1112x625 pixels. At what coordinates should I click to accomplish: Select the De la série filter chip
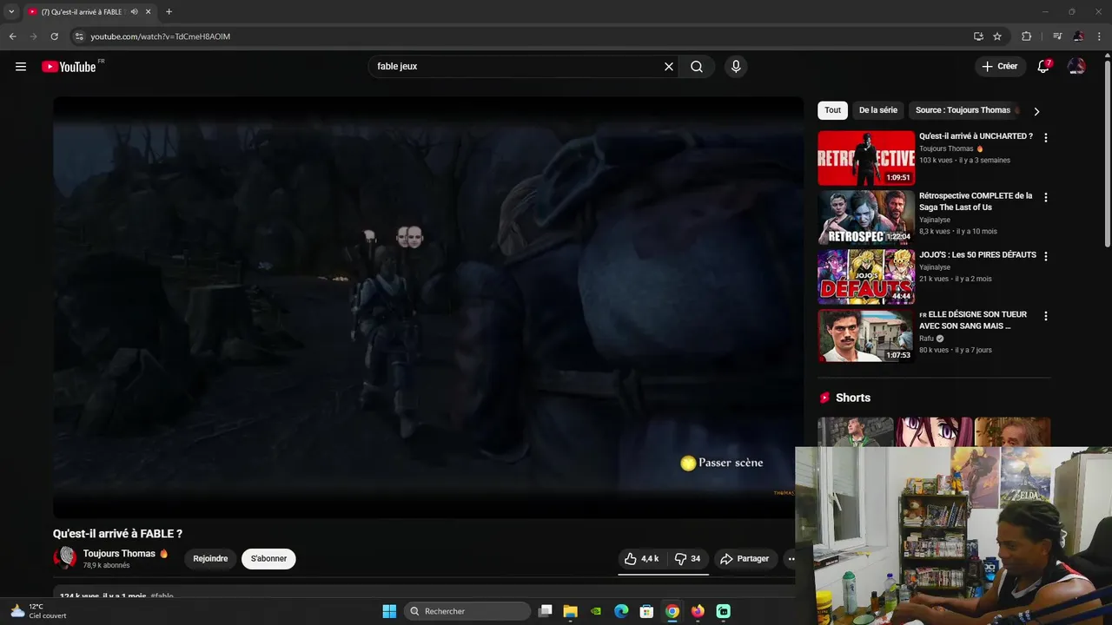(x=878, y=110)
